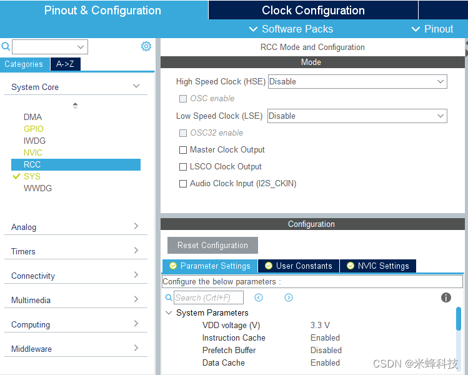Click the green check next to SYS

16,176
